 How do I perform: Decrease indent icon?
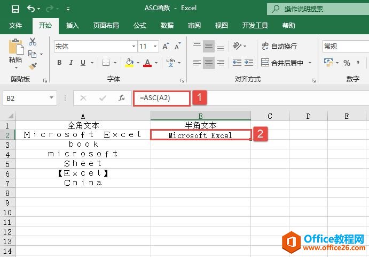tap(237, 63)
